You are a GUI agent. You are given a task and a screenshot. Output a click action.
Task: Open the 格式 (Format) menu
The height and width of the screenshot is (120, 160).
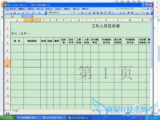(49, 9)
